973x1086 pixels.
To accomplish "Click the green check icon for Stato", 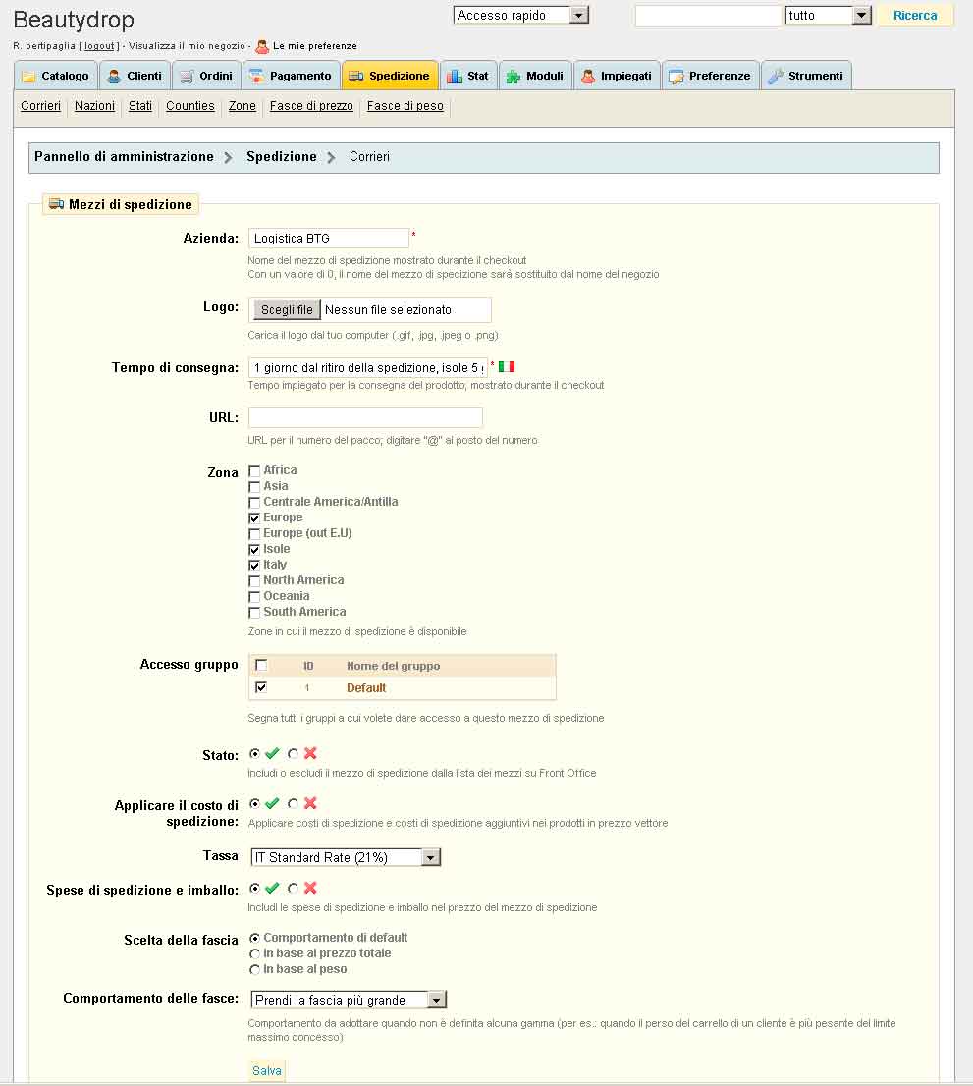I will coord(272,753).
